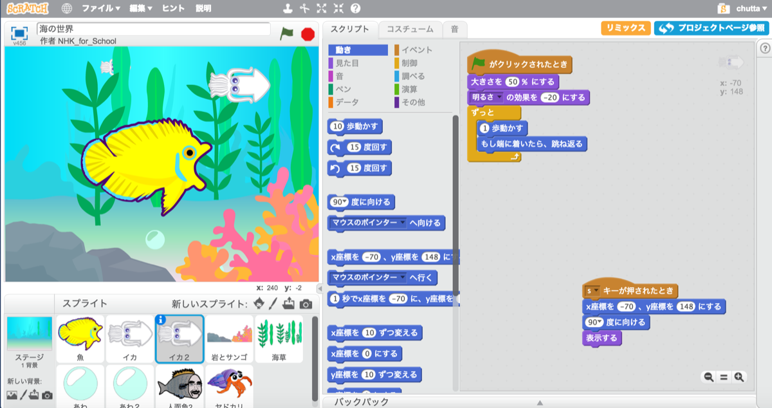Select the 調べる block category
This screenshot has width=772, height=408.
pos(423,76)
